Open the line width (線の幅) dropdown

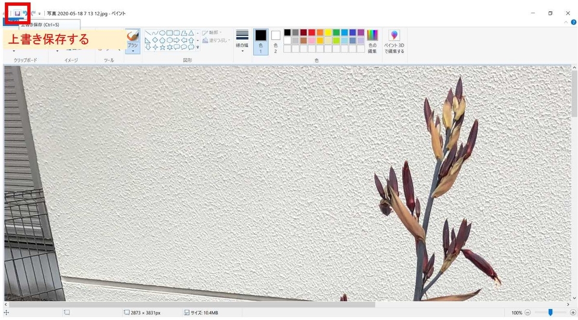242,41
